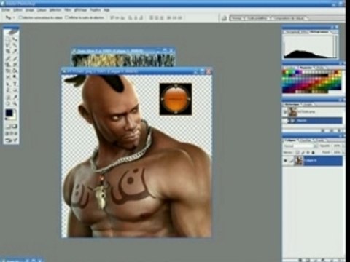350x262 pixels.
Task: Toggle lock all in Layers panel
Action: (x=314, y=152)
